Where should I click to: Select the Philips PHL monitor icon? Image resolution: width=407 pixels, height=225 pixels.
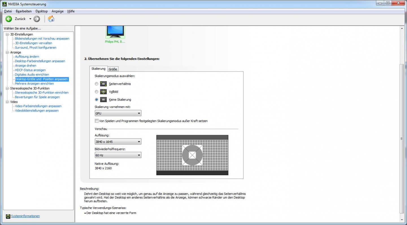(x=115, y=32)
